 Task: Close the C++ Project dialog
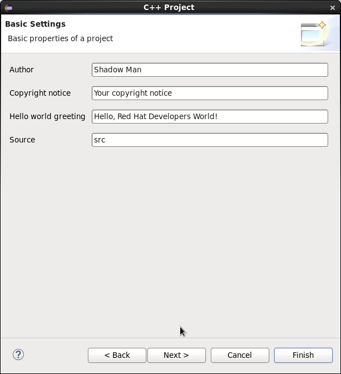[x=333, y=8]
